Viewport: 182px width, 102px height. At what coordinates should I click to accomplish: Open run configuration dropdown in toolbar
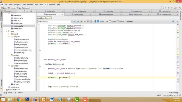click(162, 8)
